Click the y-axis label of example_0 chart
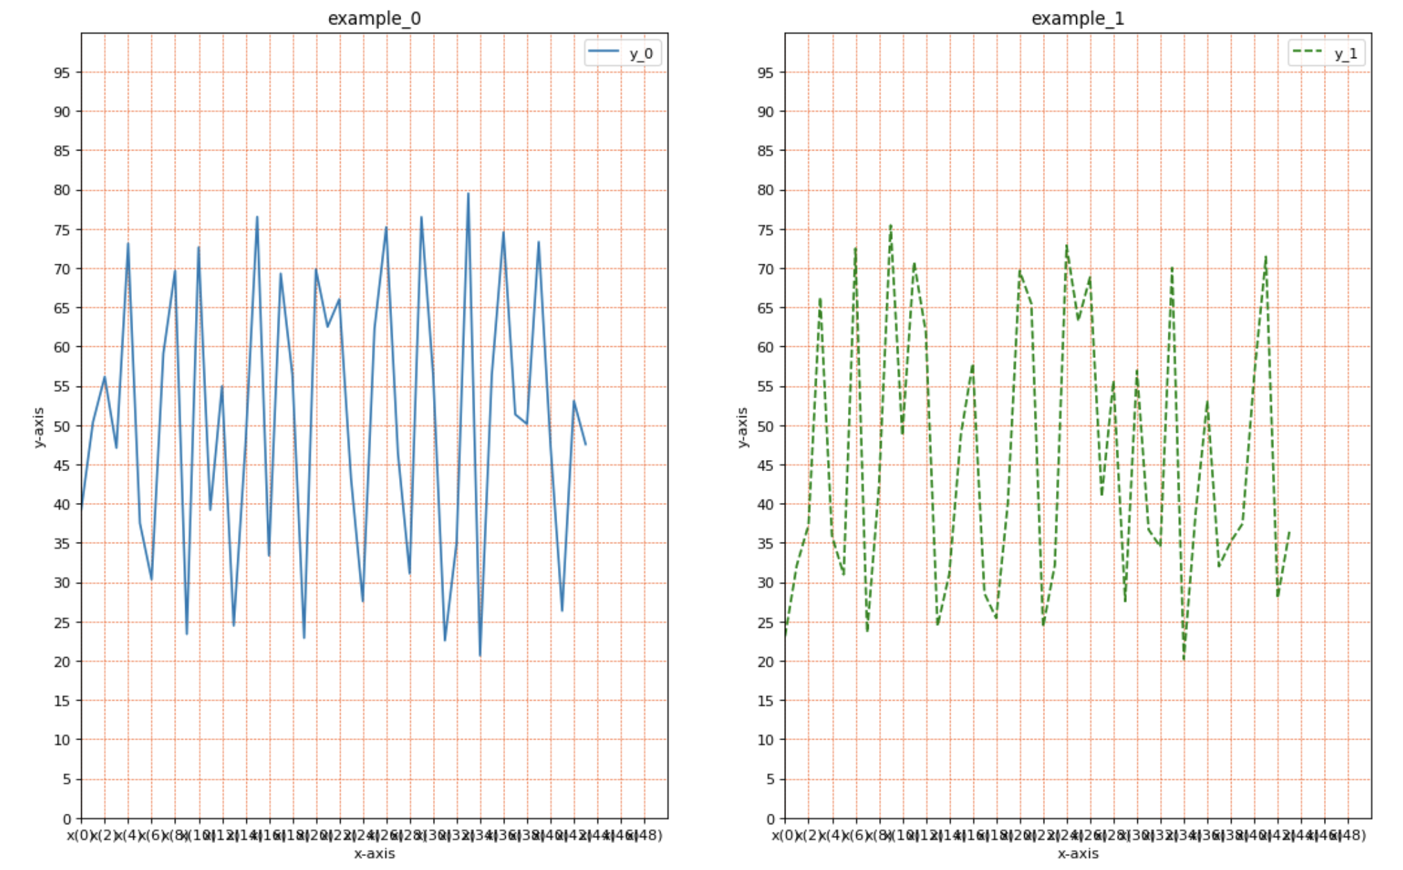The width and height of the screenshot is (1403, 870). pos(40,427)
